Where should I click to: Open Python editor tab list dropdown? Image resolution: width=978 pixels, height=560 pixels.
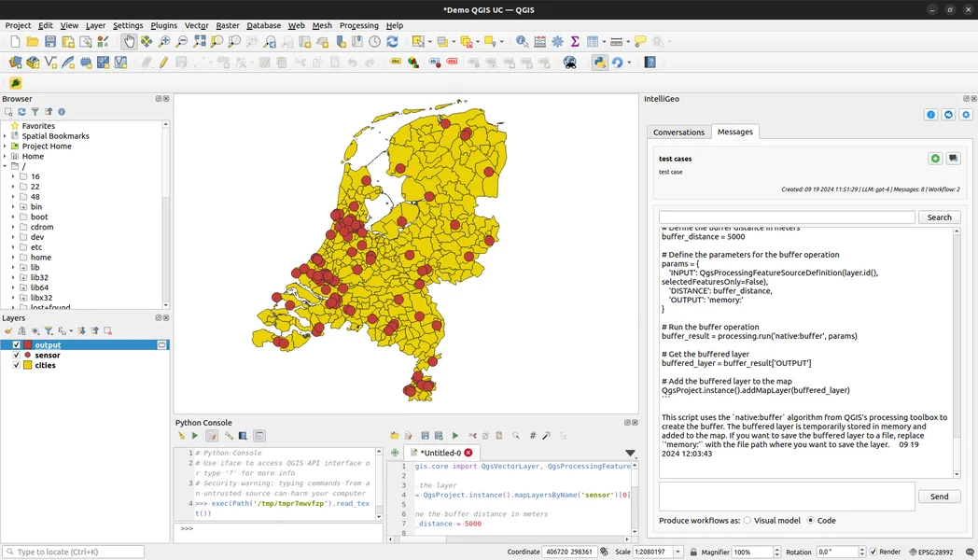point(630,453)
